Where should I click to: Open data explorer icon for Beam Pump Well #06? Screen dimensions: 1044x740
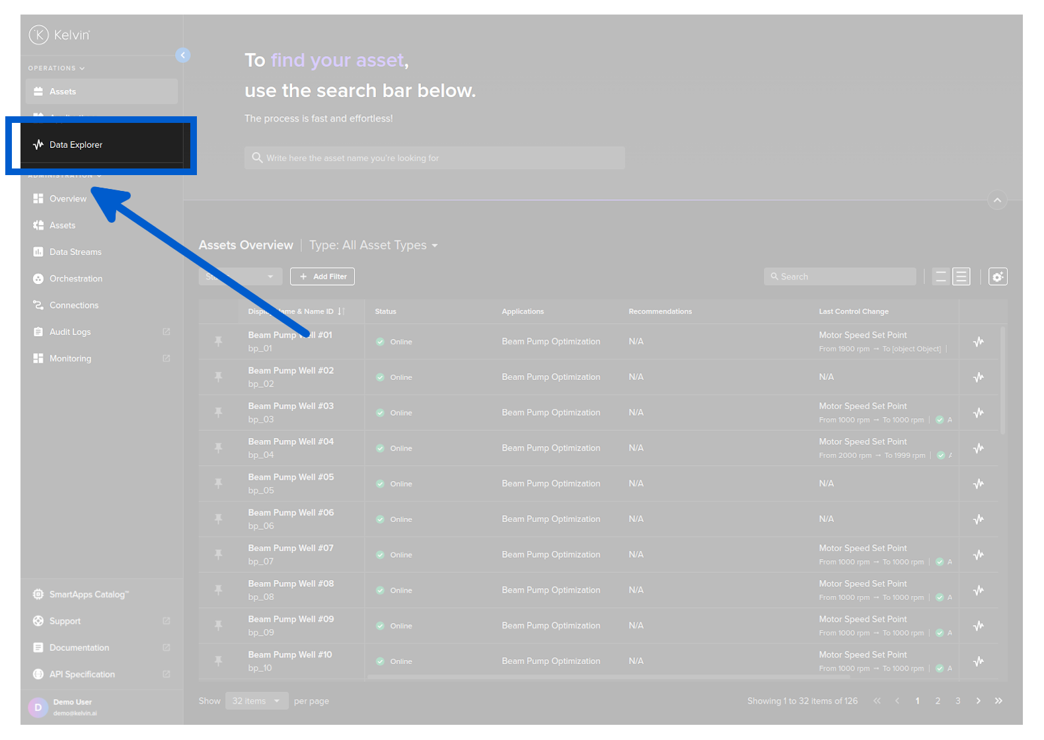pos(979,519)
